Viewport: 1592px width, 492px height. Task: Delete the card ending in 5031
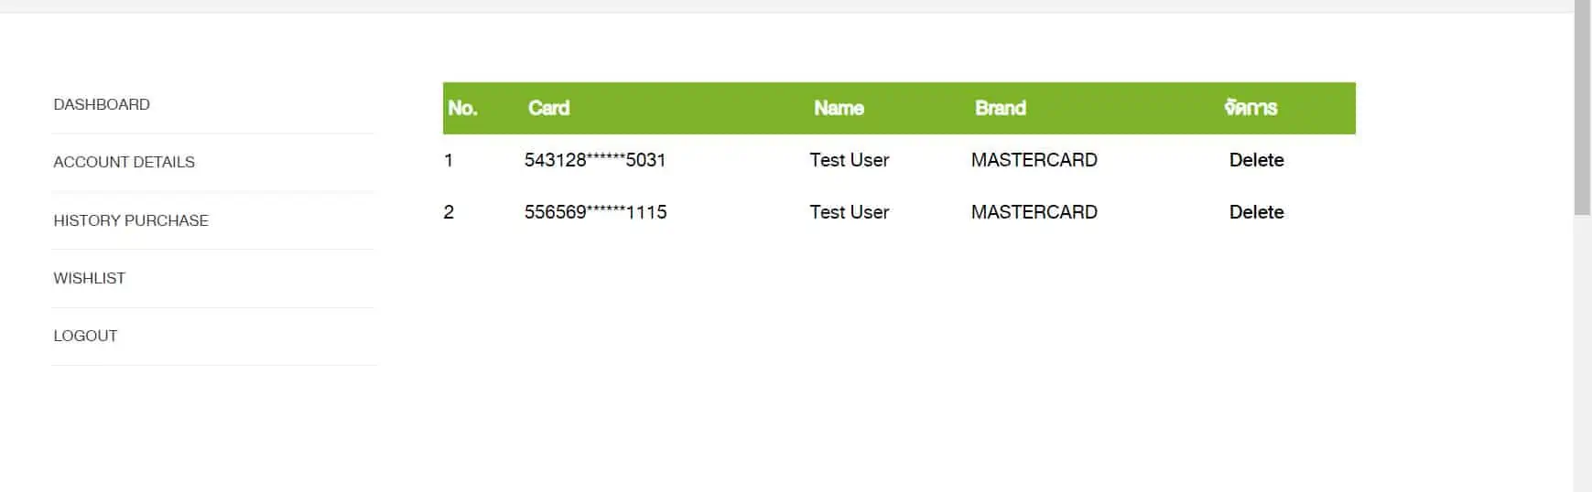tap(1256, 160)
